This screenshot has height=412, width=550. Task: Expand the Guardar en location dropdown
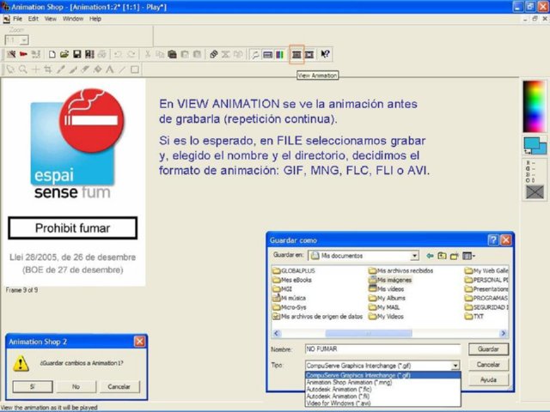(x=414, y=256)
